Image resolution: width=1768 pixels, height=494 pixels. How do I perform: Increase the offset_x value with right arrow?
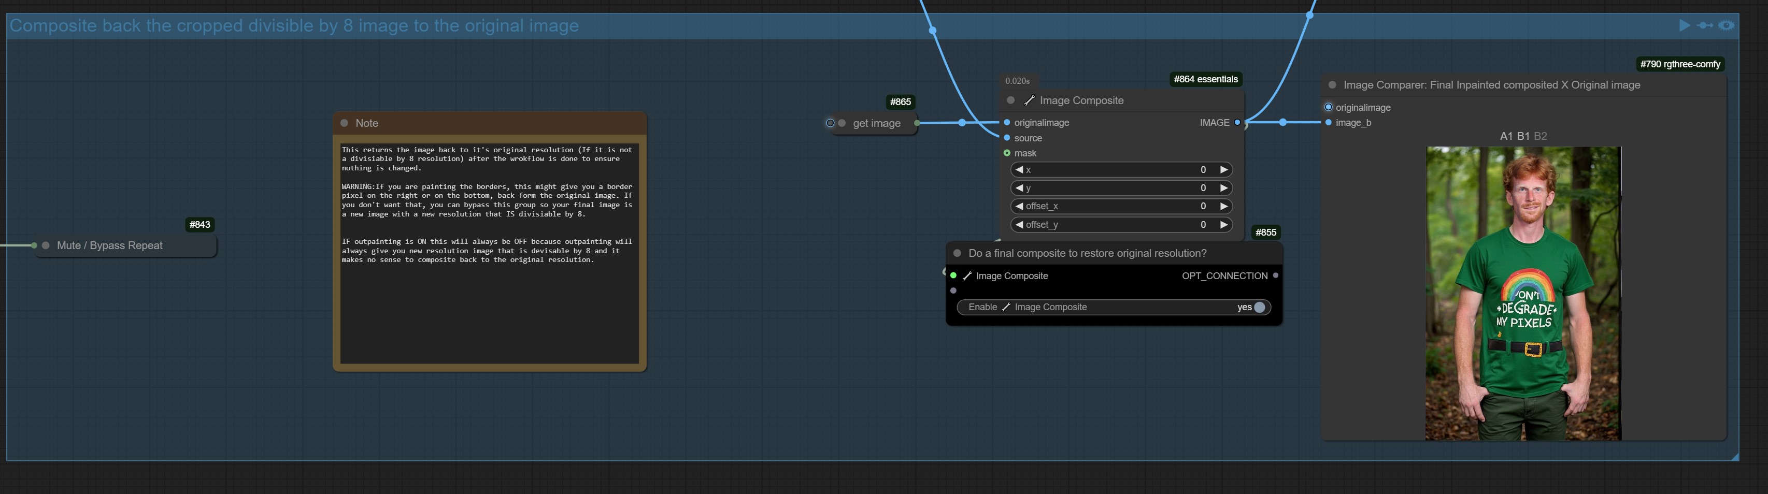click(x=1223, y=207)
